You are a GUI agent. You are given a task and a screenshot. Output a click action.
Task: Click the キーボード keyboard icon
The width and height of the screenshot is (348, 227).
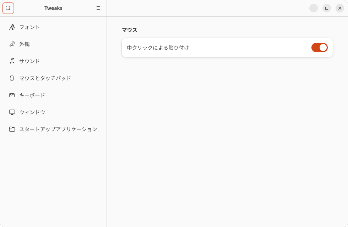pos(12,95)
